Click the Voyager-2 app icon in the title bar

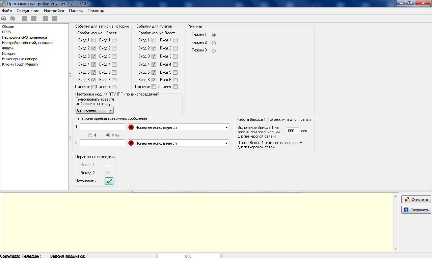pyautogui.click(x=3, y=3)
